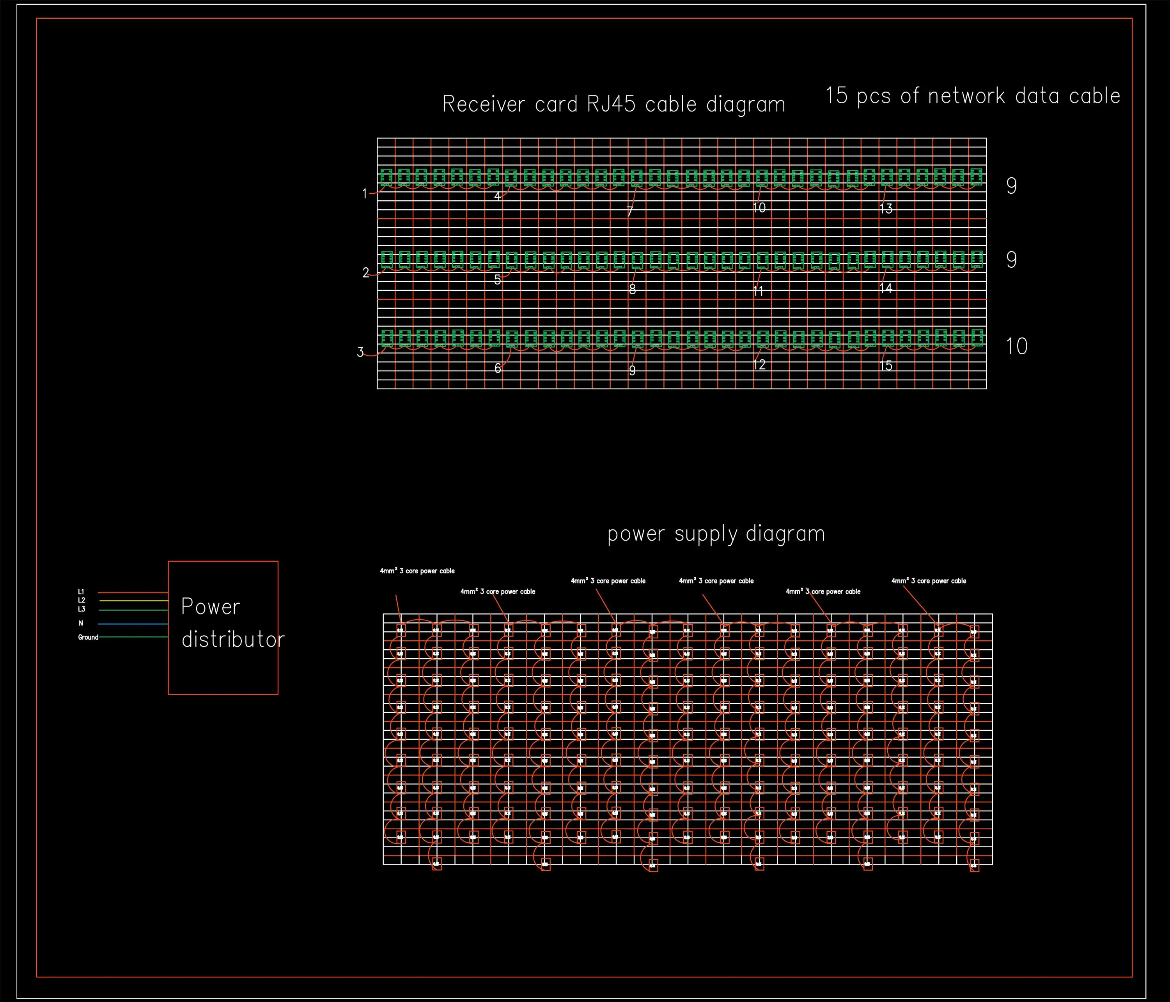Select the yellow L2 phase line

click(133, 601)
